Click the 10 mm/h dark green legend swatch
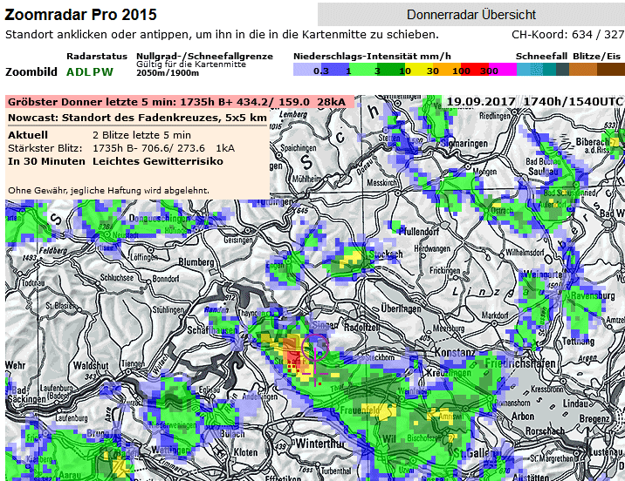Viewport: 625px width, 481px height. 406,71
